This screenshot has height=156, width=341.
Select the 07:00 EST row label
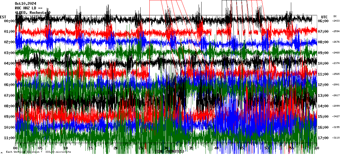click(x=10, y=96)
